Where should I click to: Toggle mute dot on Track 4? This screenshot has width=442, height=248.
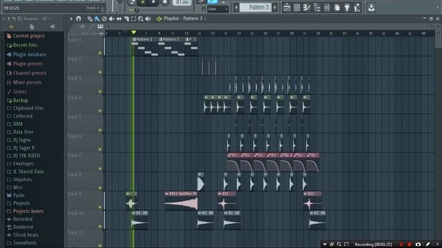[x=99, y=111]
